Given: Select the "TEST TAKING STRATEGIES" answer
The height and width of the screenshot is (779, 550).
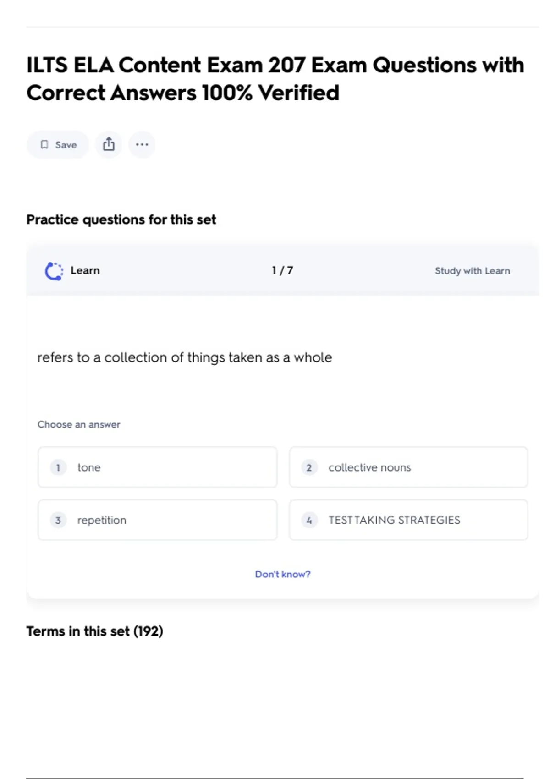Looking at the screenshot, I should tap(408, 520).
